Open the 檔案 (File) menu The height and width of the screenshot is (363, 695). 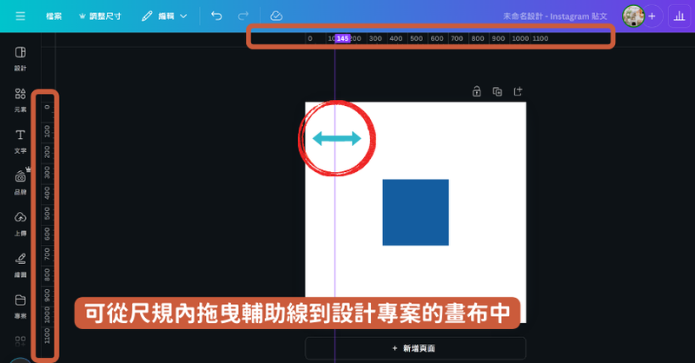(x=53, y=16)
